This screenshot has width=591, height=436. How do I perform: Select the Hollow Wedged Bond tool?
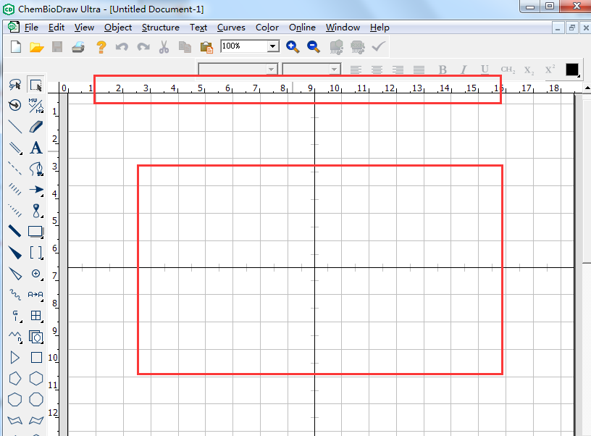coord(15,274)
